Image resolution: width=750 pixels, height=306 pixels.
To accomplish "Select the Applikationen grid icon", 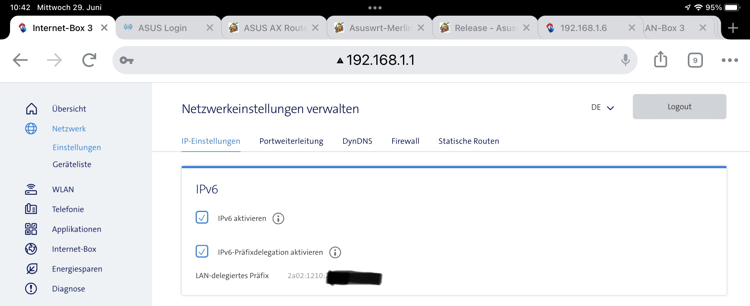I will [x=31, y=229].
